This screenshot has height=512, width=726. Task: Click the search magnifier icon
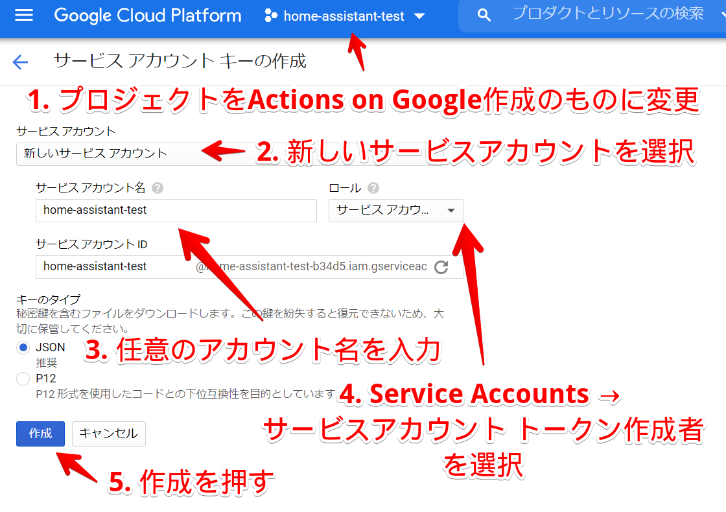point(484,16)
